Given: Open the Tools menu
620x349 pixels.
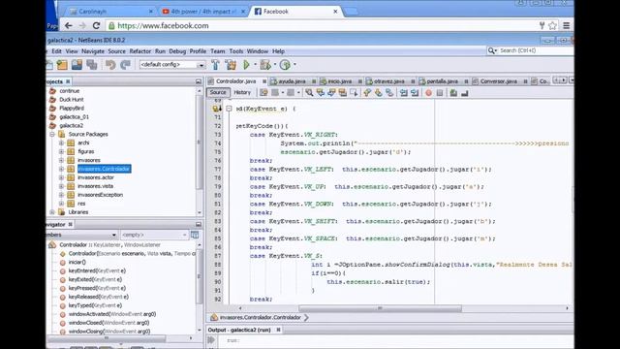Looking at the screenshot, I should coord(236,51).
